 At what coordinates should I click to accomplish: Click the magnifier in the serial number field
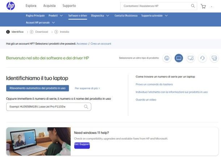(86, 107)
